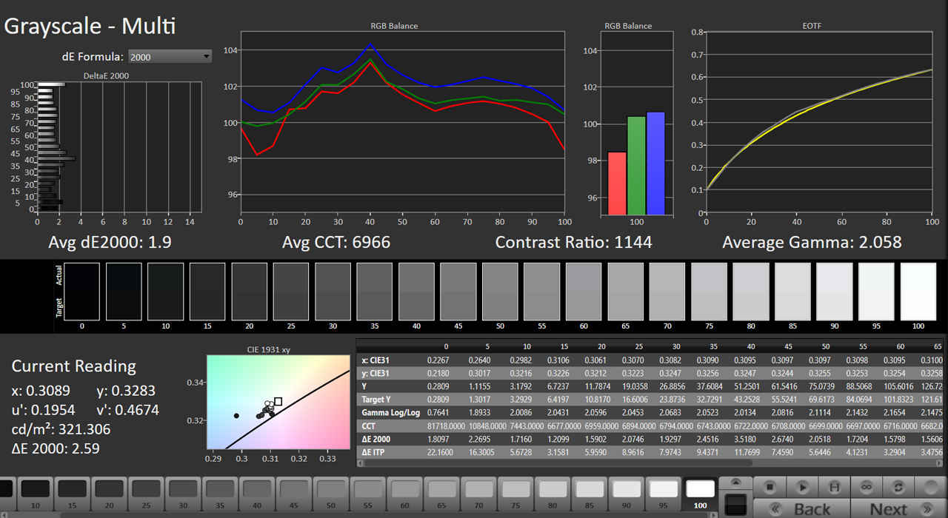Select the 75 percent gray patch button
This screenshot has height=518, width=948.
pyautogui.click(x=517, y=494)
